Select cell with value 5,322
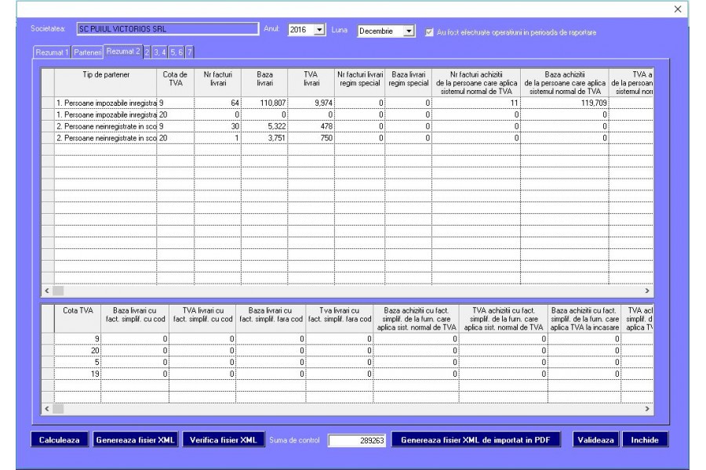Image resolution: width=706 pixels, height=470 pixels. pos(265,126)
